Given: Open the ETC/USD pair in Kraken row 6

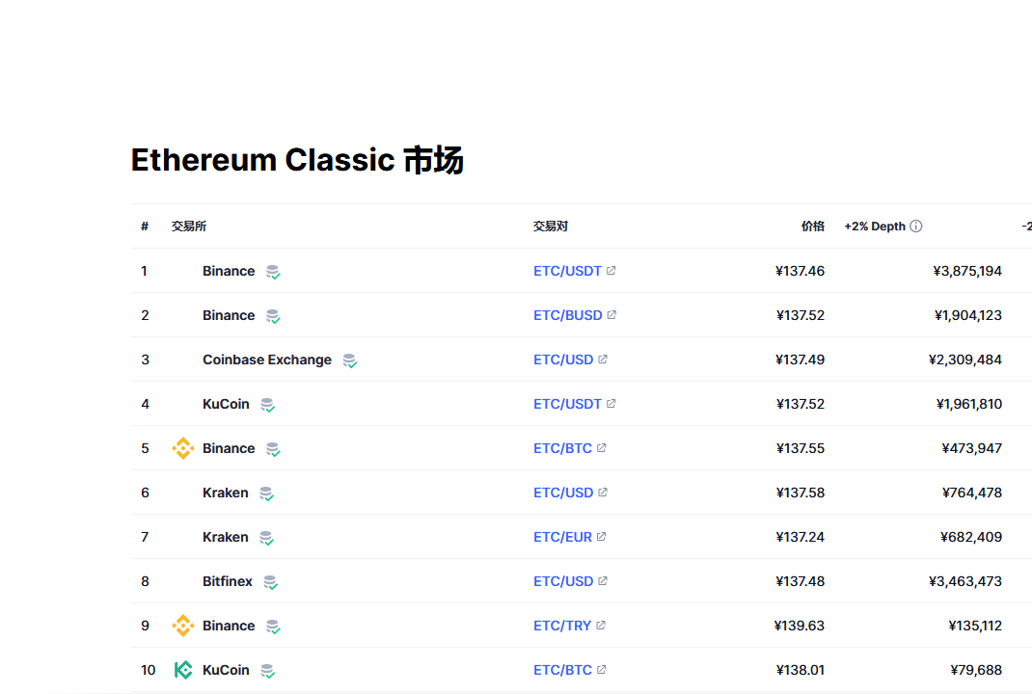Looking at the screenshot, I should (x=563, y=493).
